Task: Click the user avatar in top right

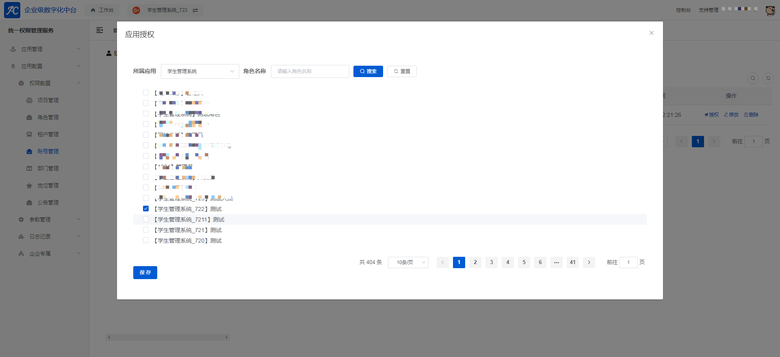Action: tap(770, 10)
